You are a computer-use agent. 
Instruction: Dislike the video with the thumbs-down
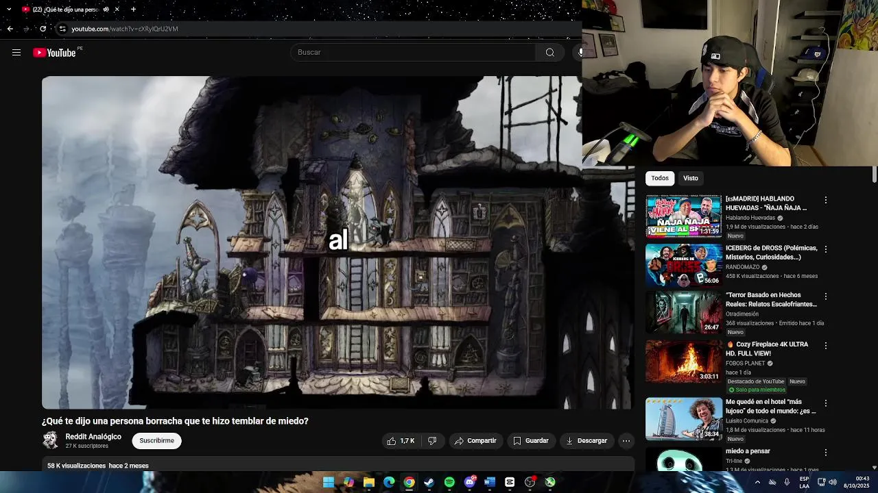432,441
